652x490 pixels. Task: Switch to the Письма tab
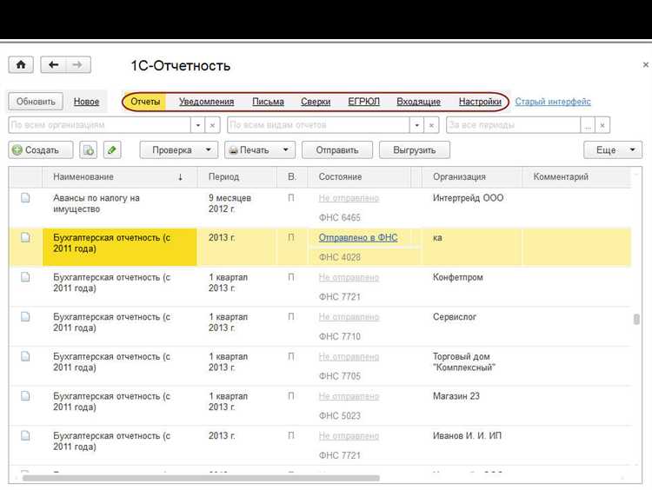pyautogui.click(x=269, y=102)
